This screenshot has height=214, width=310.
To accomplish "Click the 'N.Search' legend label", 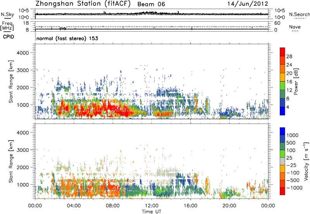I will 299,14.
